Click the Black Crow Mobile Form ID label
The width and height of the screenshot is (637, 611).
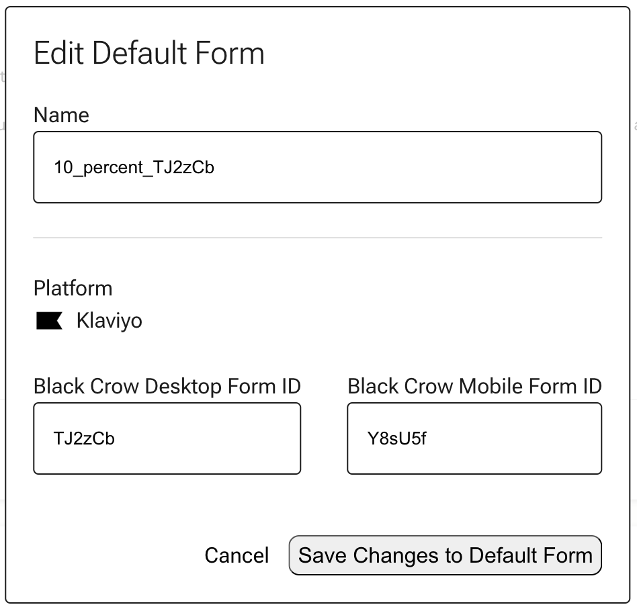pyautogui.click(x=474, y=386)
